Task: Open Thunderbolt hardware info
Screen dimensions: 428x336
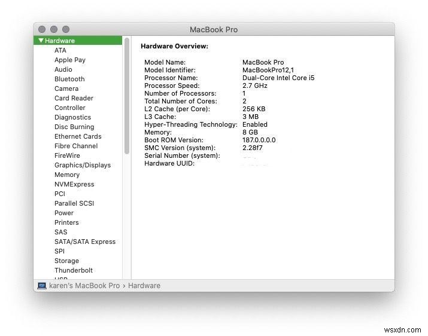Action: pyautogui.click(x=74, y=270)
